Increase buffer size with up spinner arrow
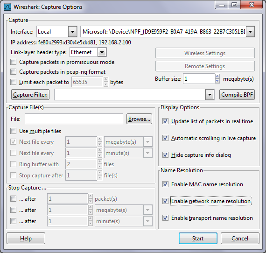266x253 pixels. coord(217,76)
